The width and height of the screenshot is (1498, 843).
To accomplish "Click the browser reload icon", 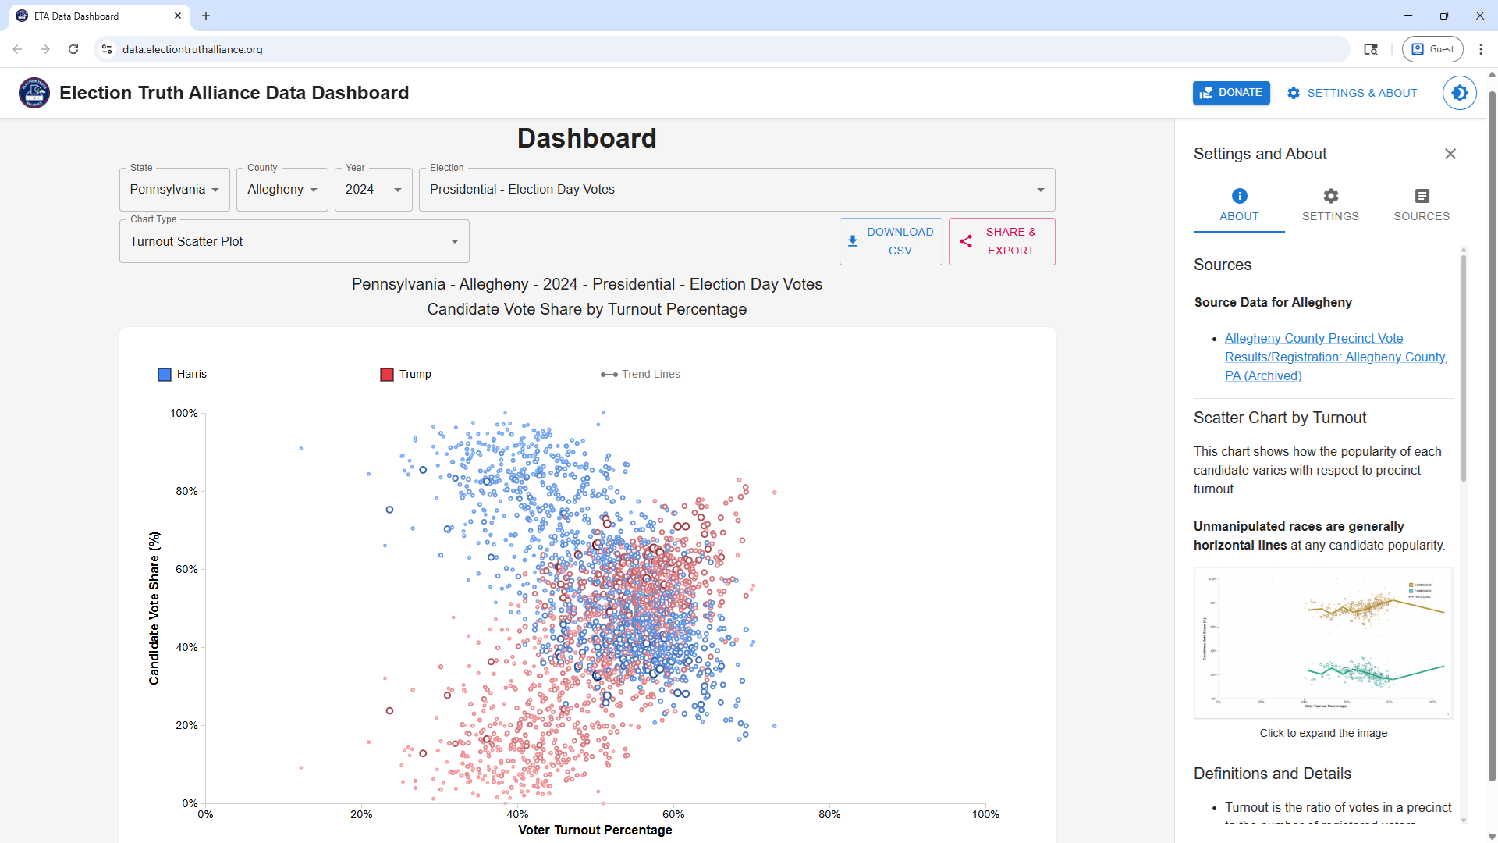I will pos(73,49).
